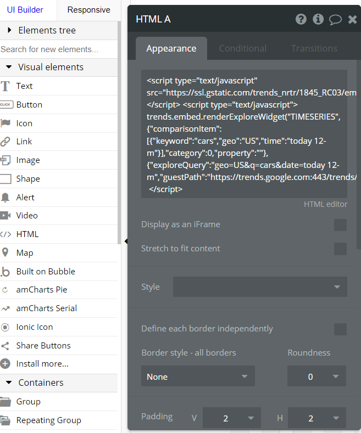Click the Text element icon
This screenshot has height=433, width=361.
pos(5,86)
